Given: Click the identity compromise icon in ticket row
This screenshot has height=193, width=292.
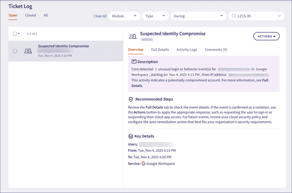Looking at the screenshot, I should [x=28, y=51].
